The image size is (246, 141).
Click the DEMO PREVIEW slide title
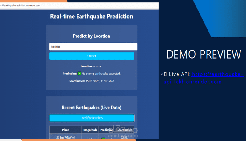(x=204, y=54)
